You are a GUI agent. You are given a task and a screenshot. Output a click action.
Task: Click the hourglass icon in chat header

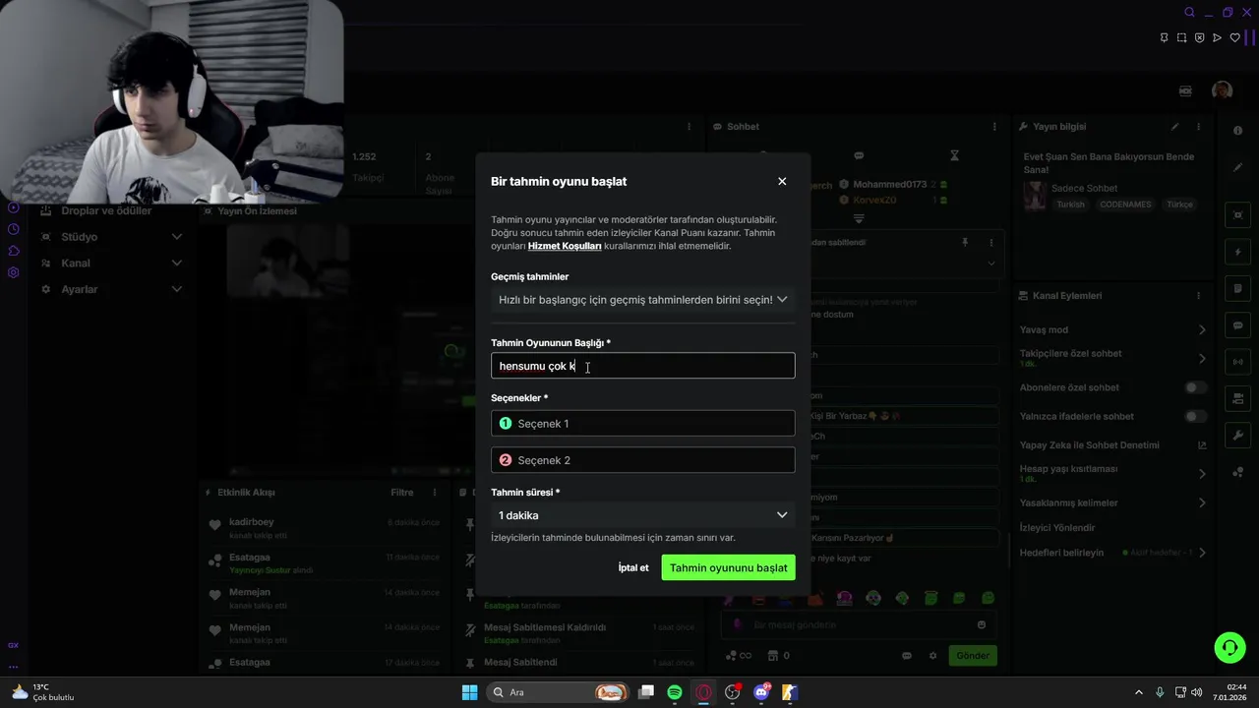point(954,155)
